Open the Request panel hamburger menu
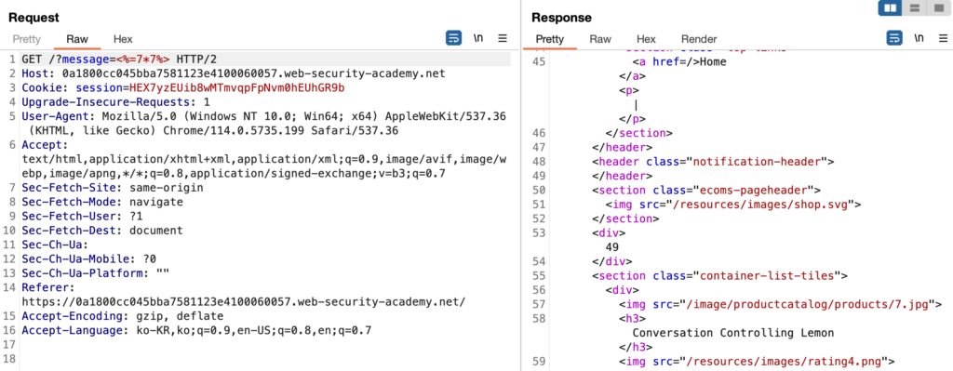The width and height of the screenshot is (953, 371). pos(503,38)
